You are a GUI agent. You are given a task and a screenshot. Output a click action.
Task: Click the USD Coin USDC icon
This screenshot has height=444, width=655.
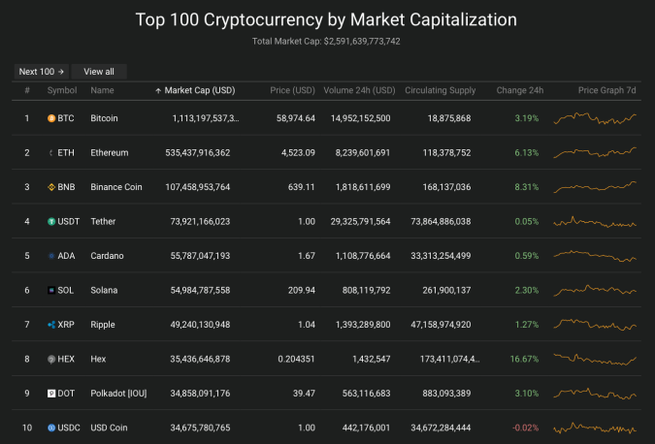click(x=51, y=428)
